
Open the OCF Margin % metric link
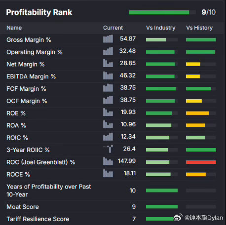pos(27,101)
